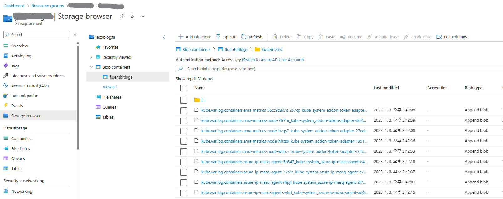The image size is (503, 199).
Task: Open Access Control (IAM)
Action: click(x=30, y=86)
